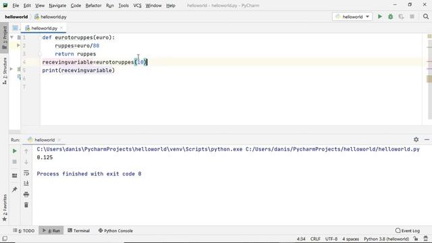Screen dimensions: 432x243
Task: Open the Terminal tool window
Action: (78, 231)
